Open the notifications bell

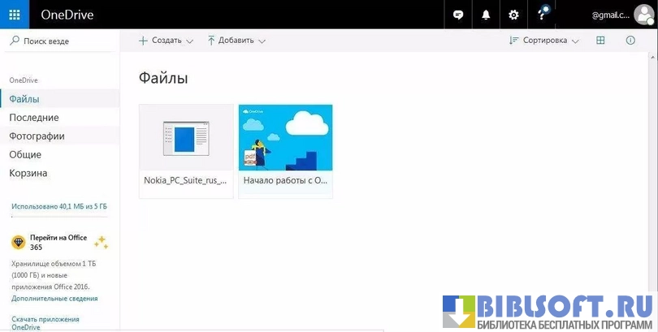click(x=486, y=15)
